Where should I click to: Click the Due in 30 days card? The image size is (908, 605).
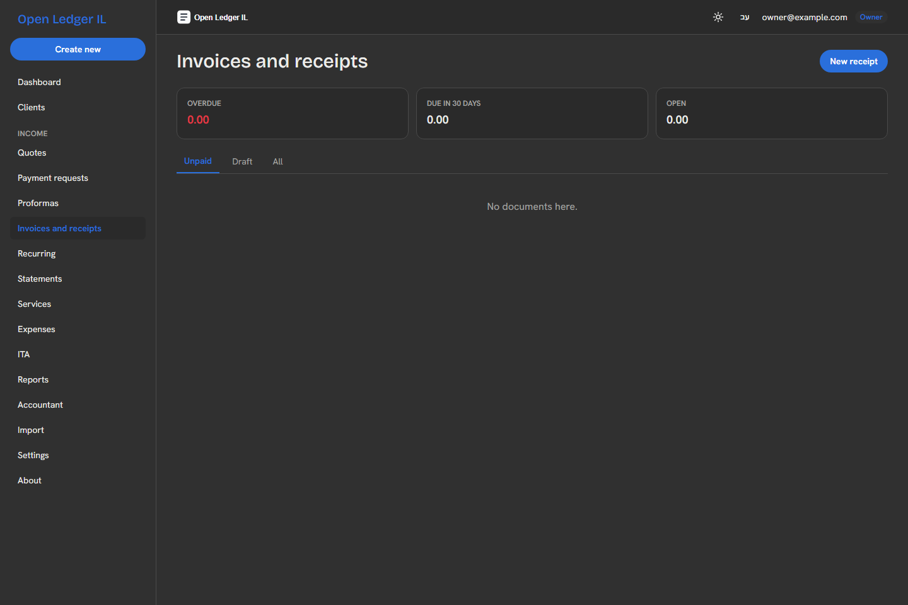tap(532, 113)
